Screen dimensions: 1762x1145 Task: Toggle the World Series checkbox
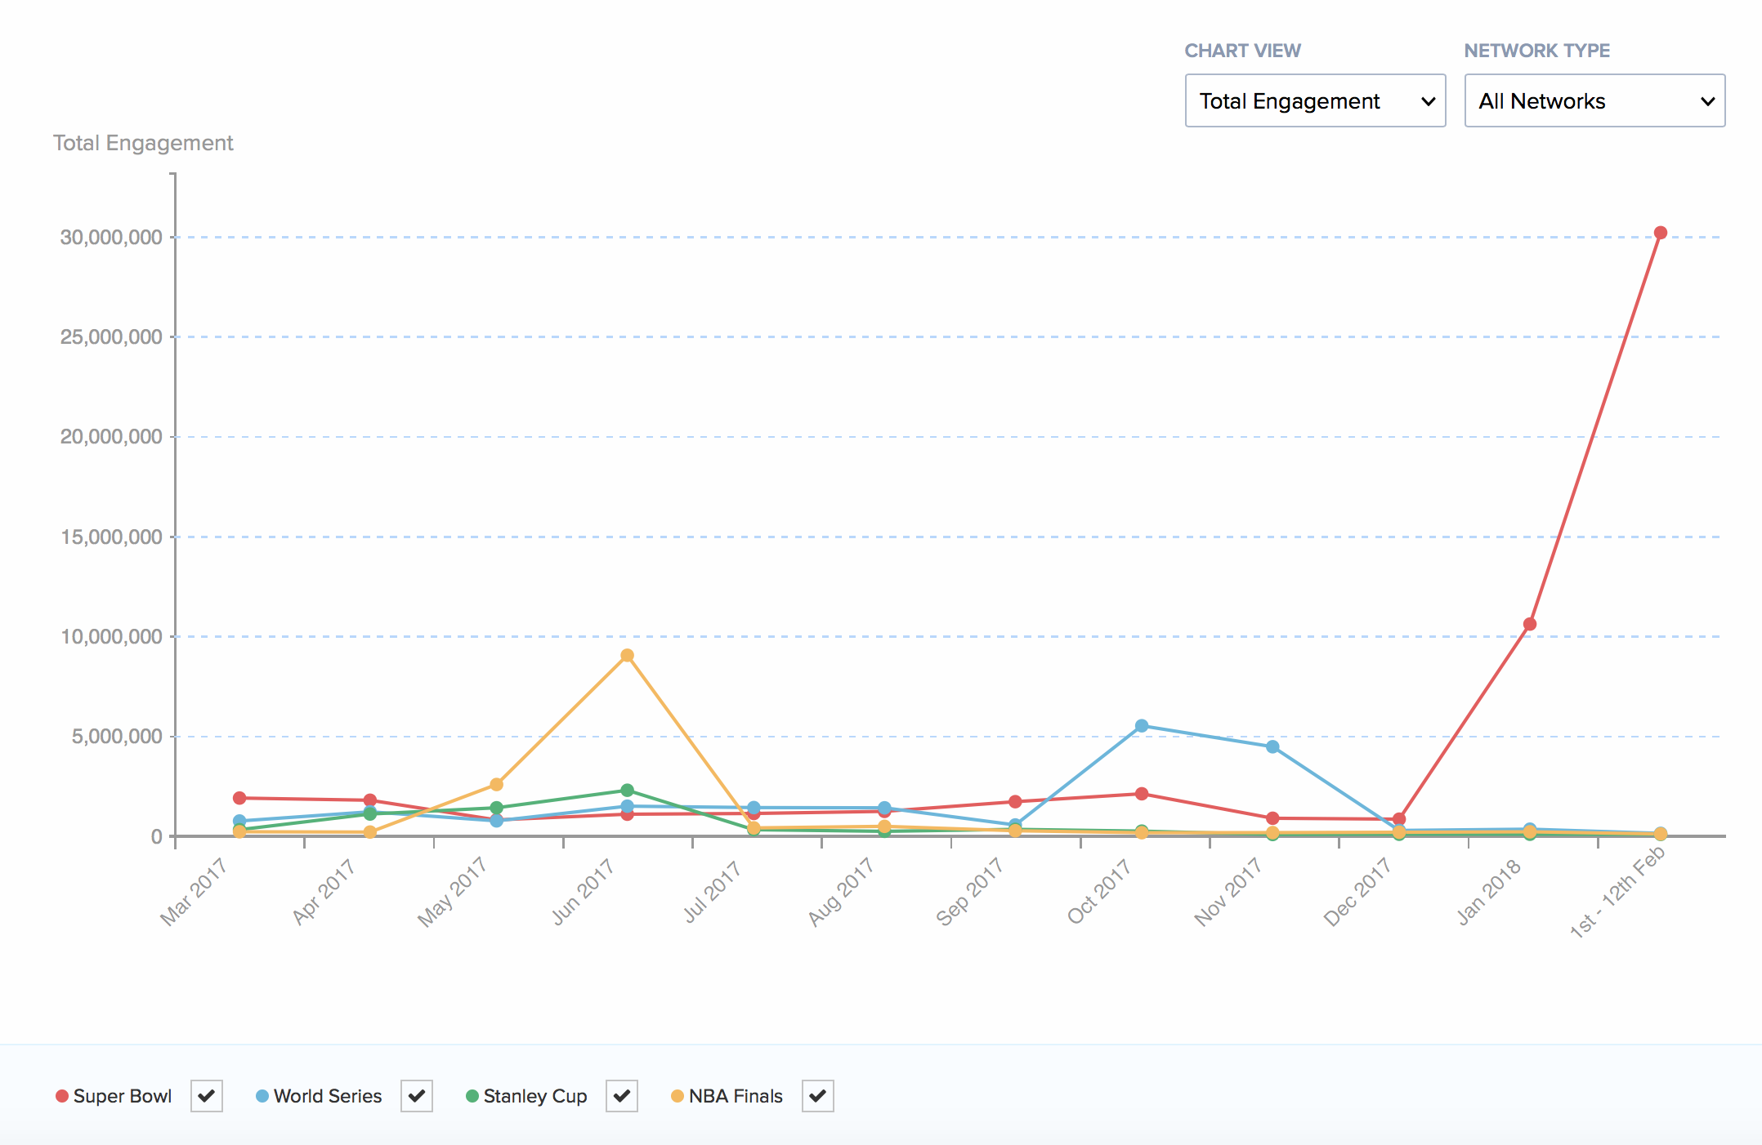point(417,1095)
